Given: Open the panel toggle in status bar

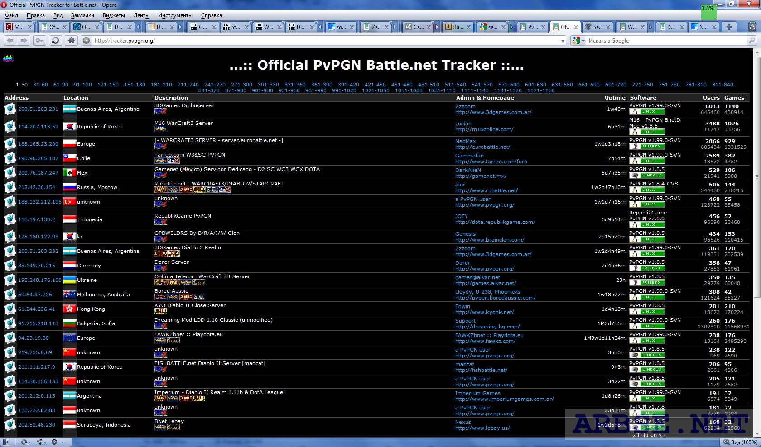Looking at the screenshot, I should (7, 442).
